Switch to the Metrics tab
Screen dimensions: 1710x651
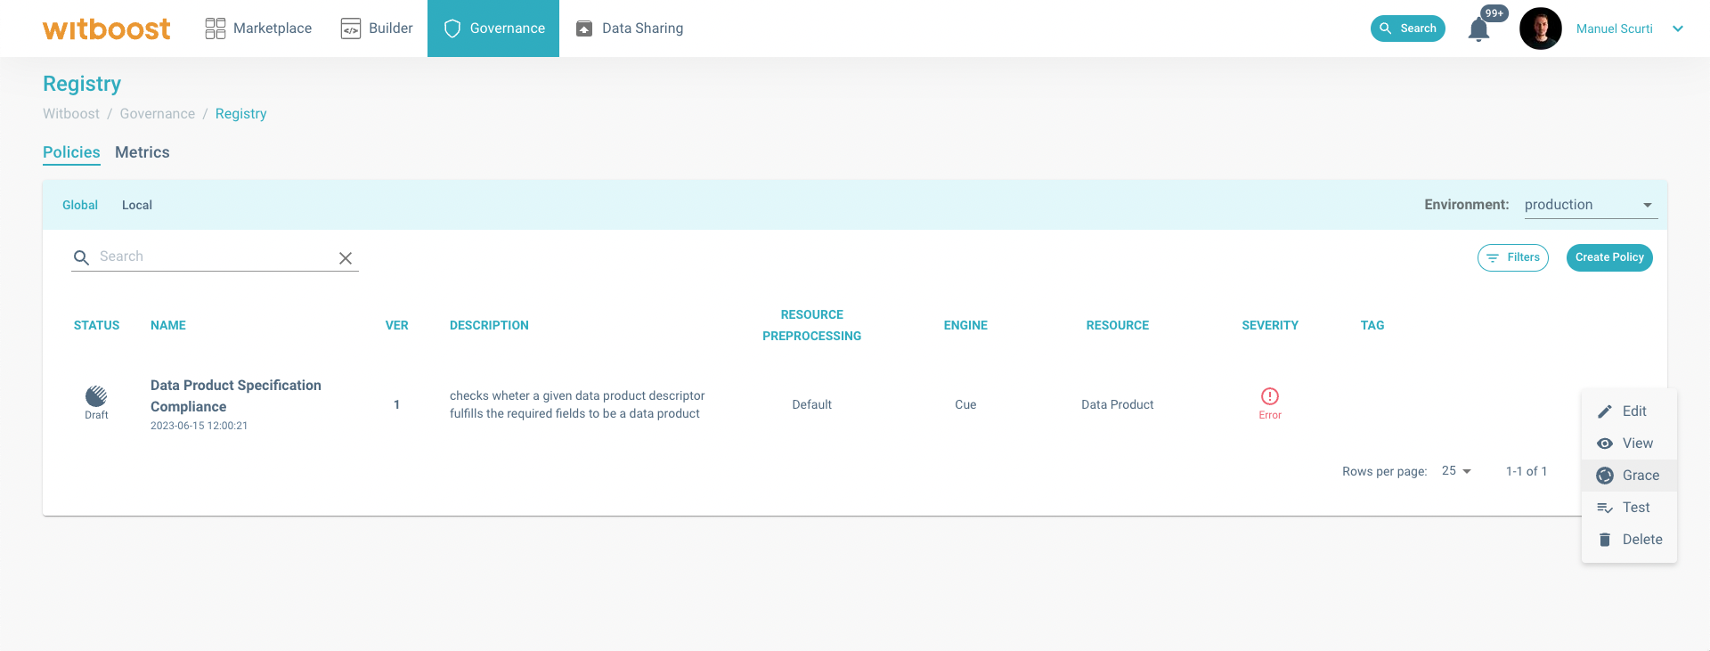coord(142,152)
